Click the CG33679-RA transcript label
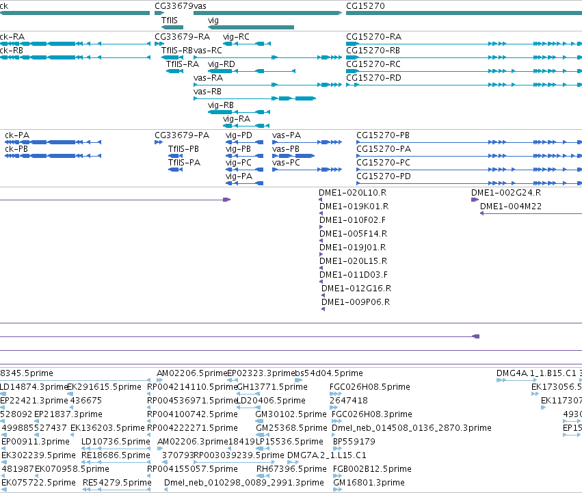The width and height of the screenshot is (582, 493). point(182,37)
